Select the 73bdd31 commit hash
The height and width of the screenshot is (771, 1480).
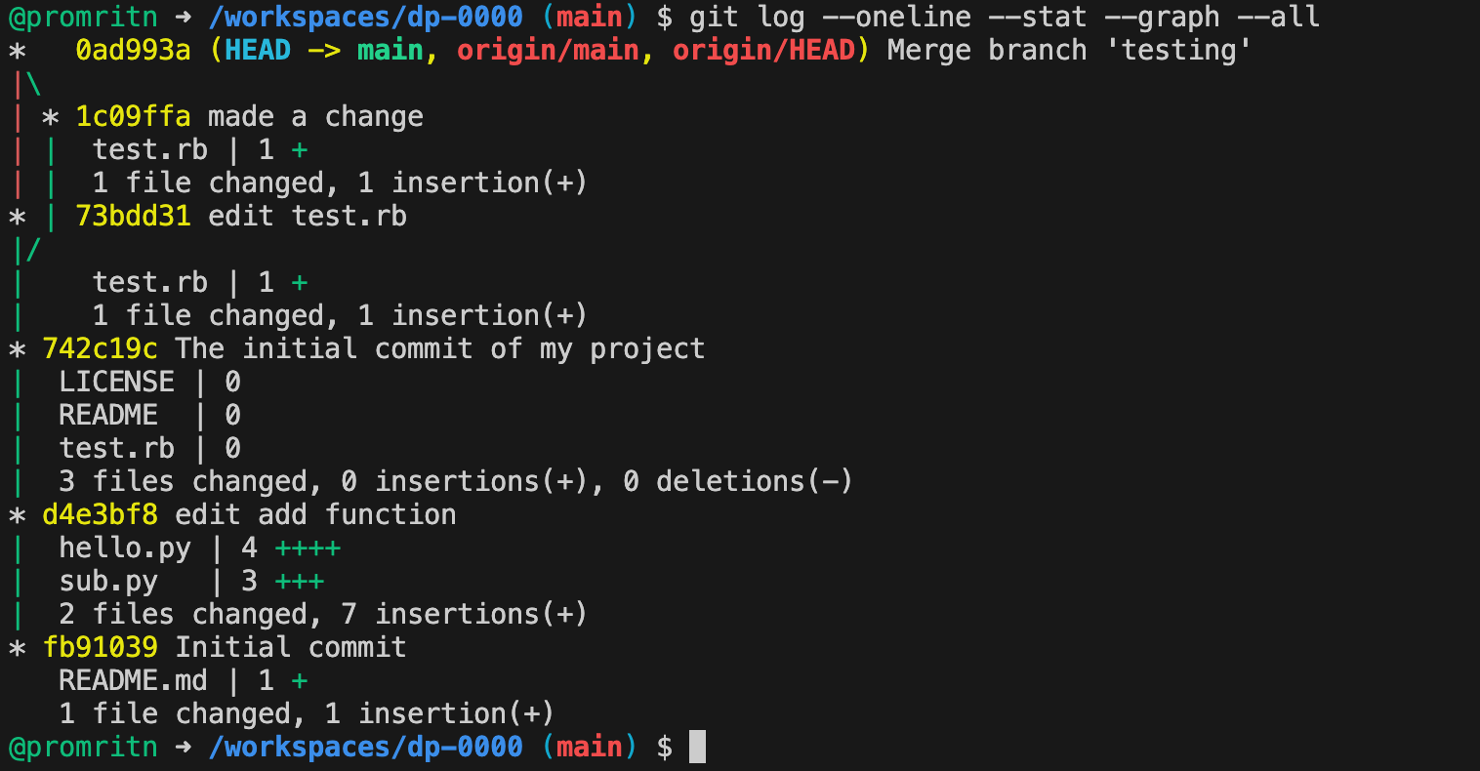(133, 216)
